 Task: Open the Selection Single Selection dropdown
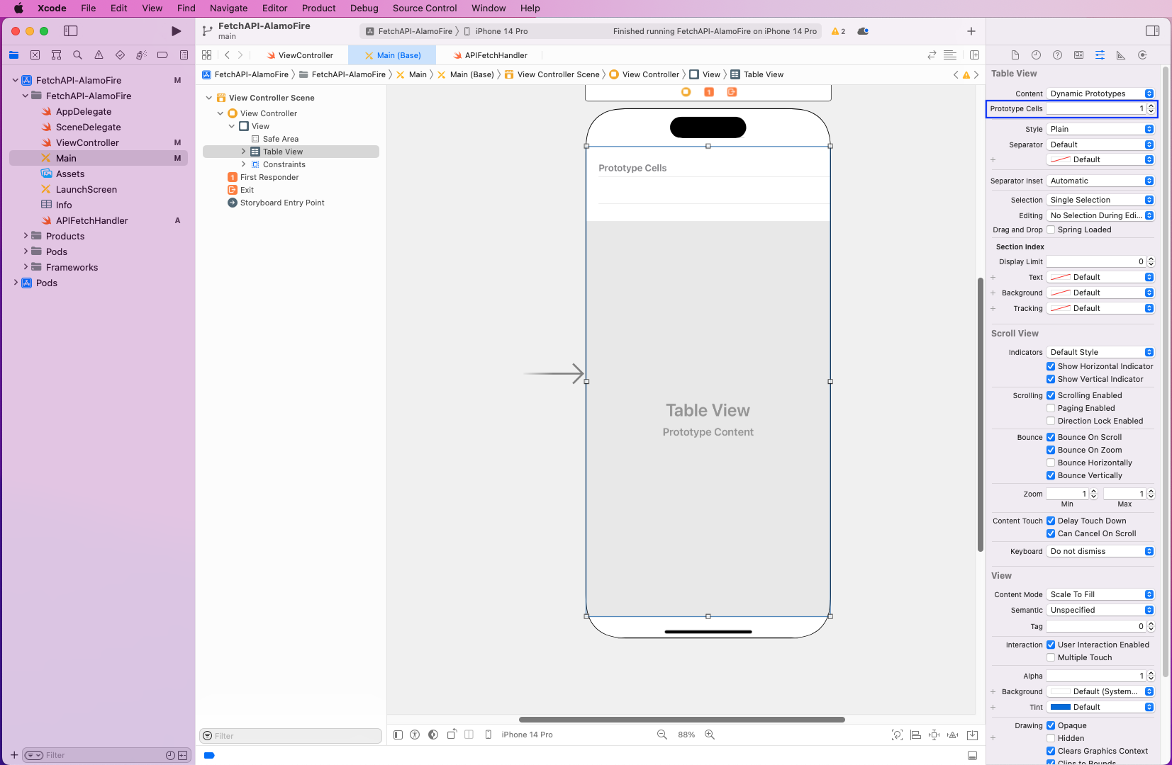1100,200
